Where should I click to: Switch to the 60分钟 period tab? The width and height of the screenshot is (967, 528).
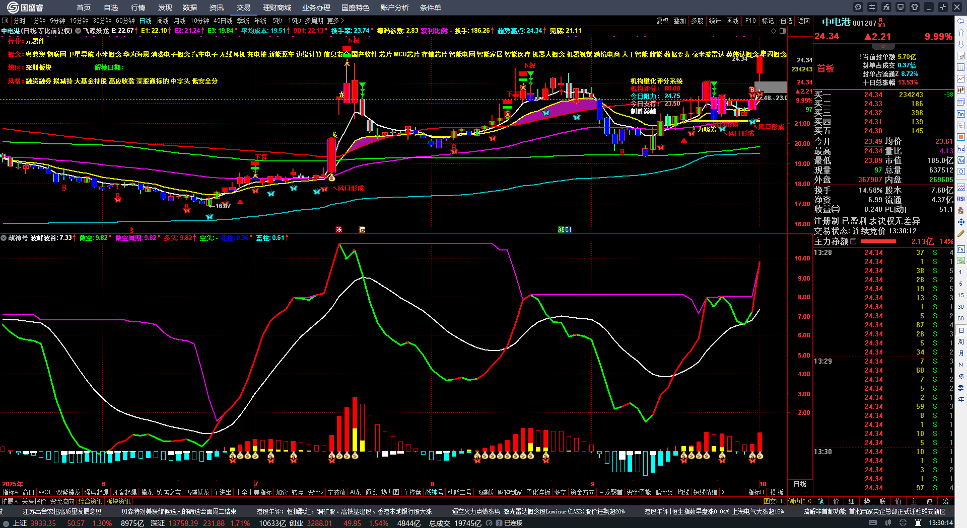125,21
